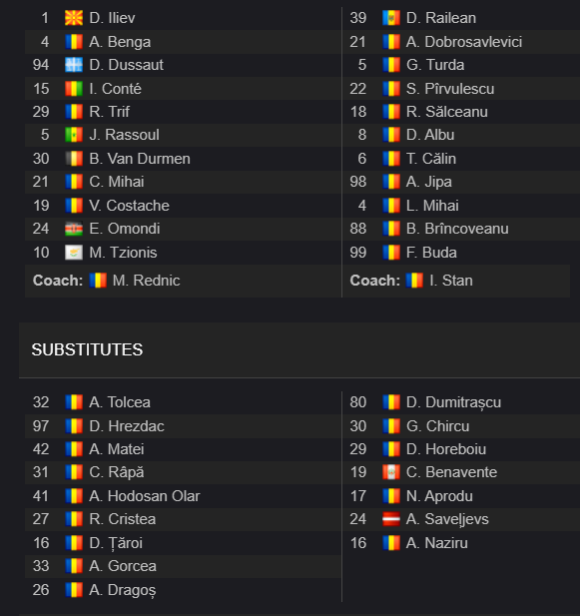Click the Moldova flag beside D. Railean

[x=391, y=18]
